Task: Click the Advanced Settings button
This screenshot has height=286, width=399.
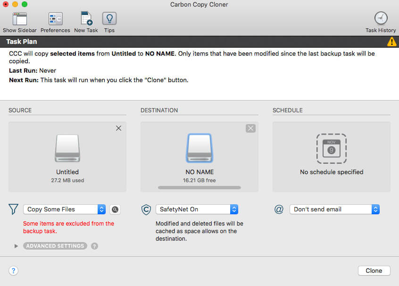Action: click(55, 246)
